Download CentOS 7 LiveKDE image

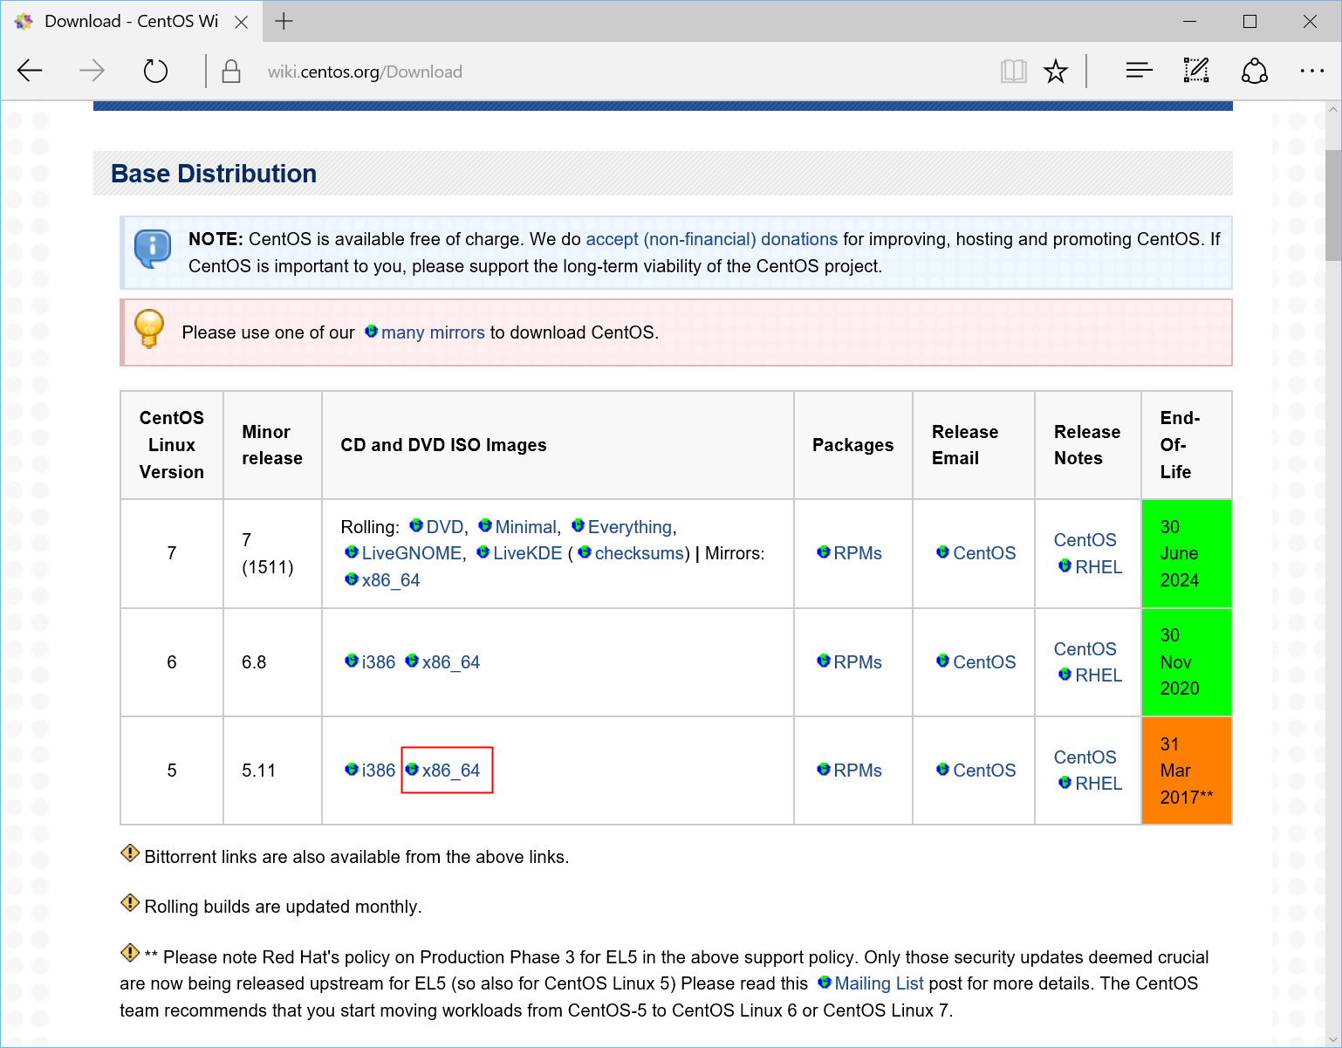[519, 553]
